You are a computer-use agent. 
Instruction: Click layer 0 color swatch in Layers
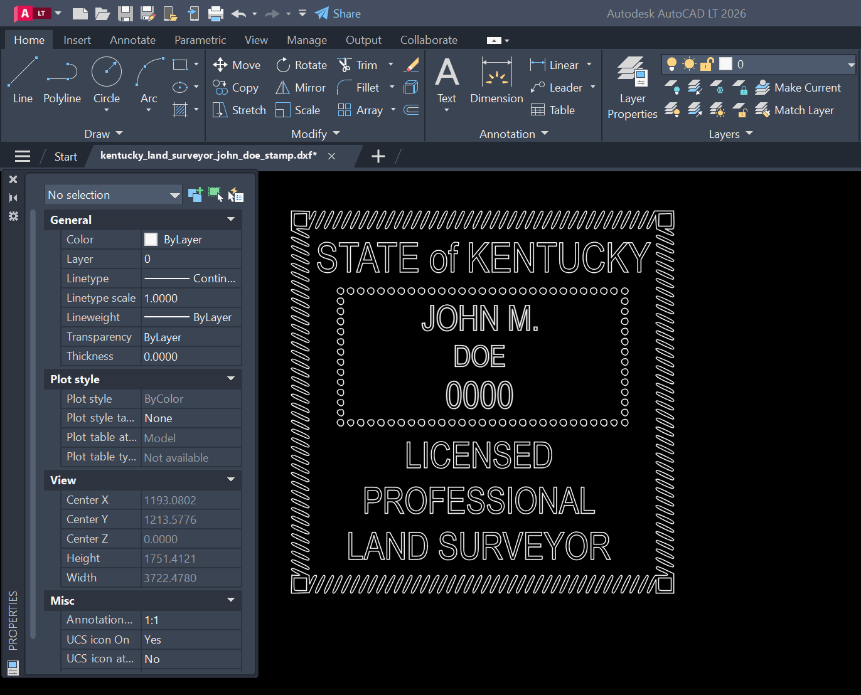click(725, 64)
